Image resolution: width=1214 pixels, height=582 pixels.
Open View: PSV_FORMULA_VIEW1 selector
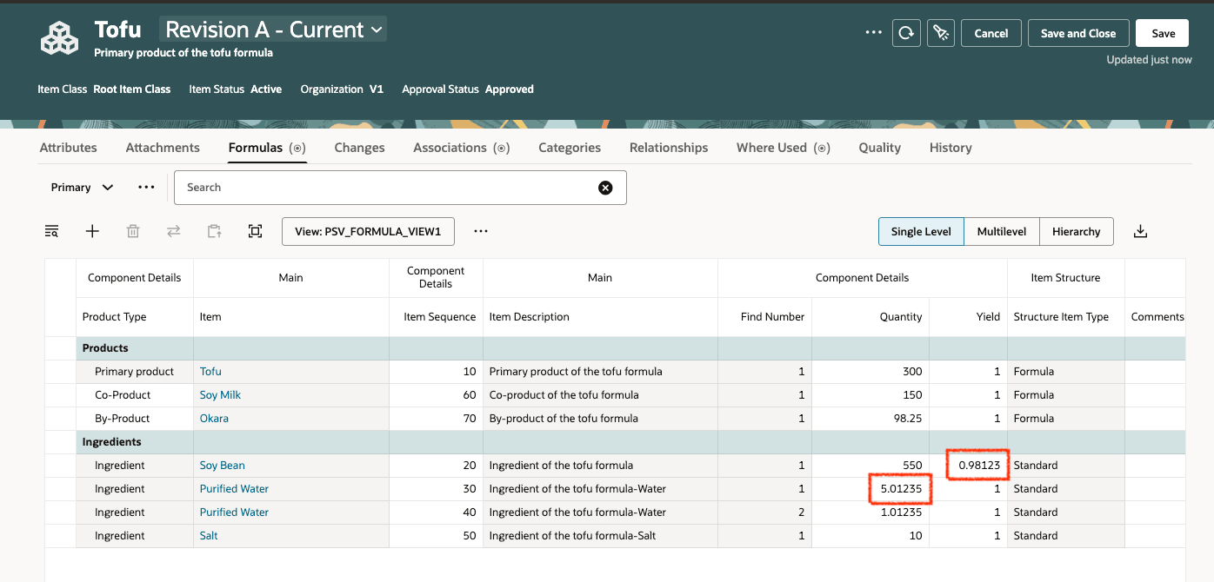(368, 231)
